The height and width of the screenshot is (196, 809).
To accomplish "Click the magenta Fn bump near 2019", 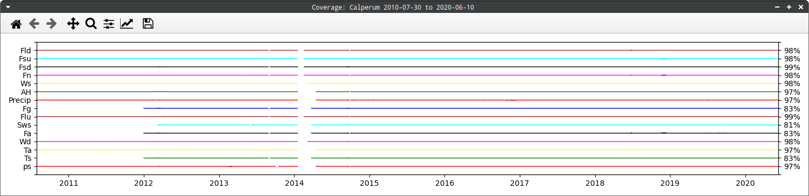I will click(664, 75).
